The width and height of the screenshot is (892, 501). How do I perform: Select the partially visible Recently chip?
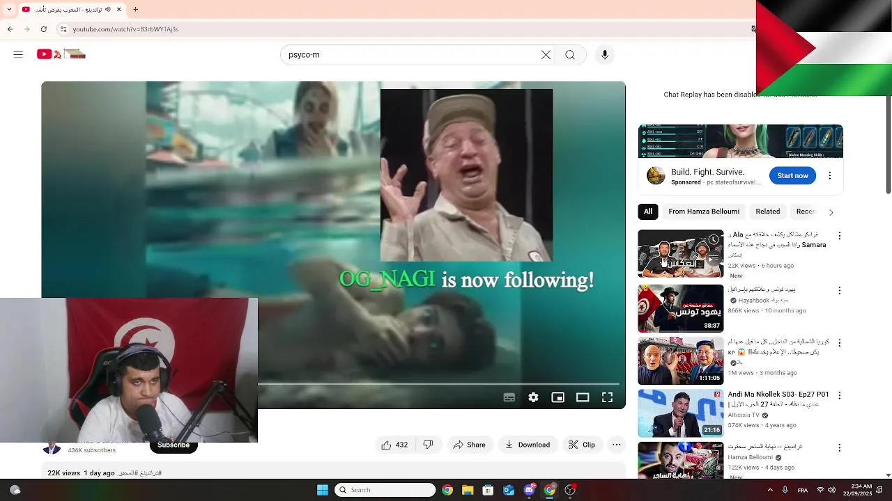tap(806, 212)
